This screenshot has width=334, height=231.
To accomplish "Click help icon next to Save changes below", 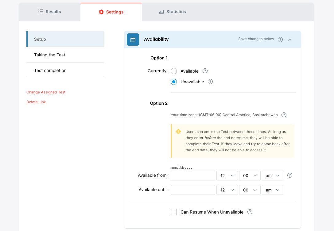I will (280, 40).
